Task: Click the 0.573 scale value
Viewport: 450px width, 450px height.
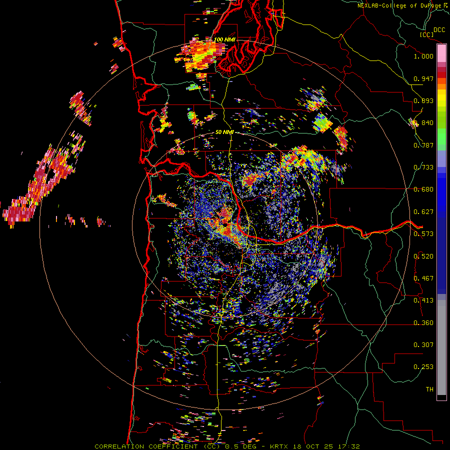Action: coord(423,234)
